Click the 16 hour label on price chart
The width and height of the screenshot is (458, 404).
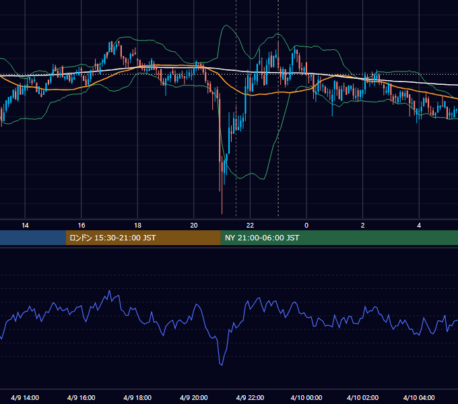point(81,226)
